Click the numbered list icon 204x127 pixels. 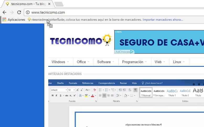(x=106, y=90)
